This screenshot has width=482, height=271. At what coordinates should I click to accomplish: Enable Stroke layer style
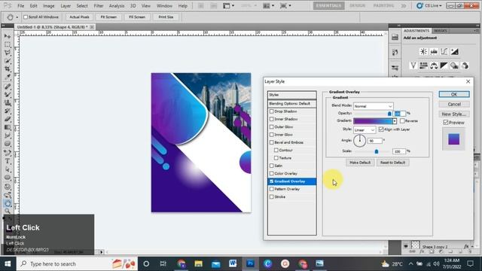pos(271,196)
